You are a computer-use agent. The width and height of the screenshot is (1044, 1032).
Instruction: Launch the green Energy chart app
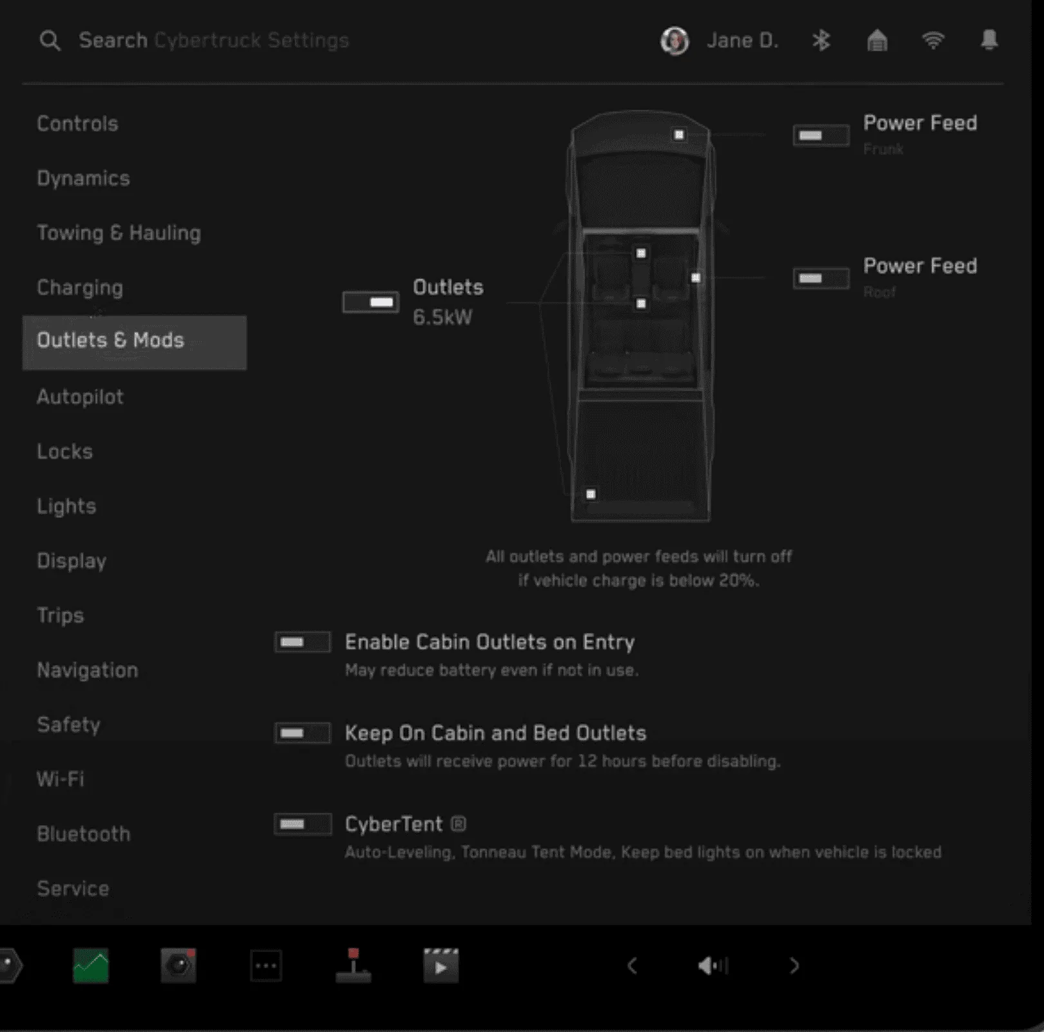[x=91, y=966]
